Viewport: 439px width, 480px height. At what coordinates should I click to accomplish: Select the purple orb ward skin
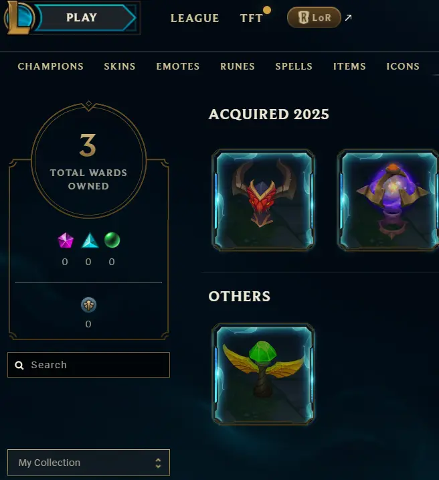pyautogui.click(x=388, y=200)
